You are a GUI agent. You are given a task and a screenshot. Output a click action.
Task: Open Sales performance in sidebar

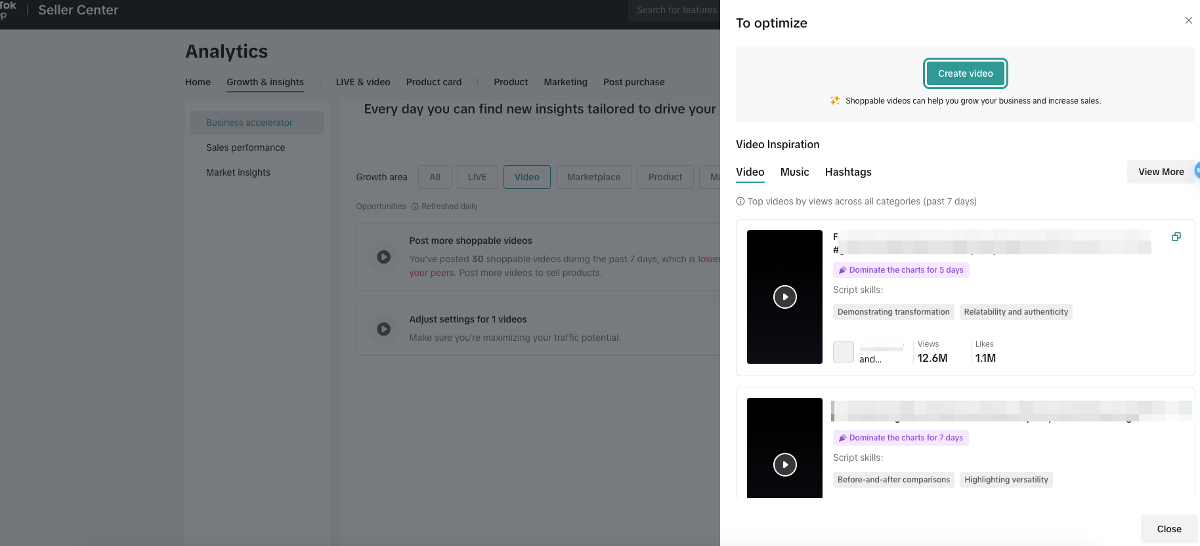point(246,147)
